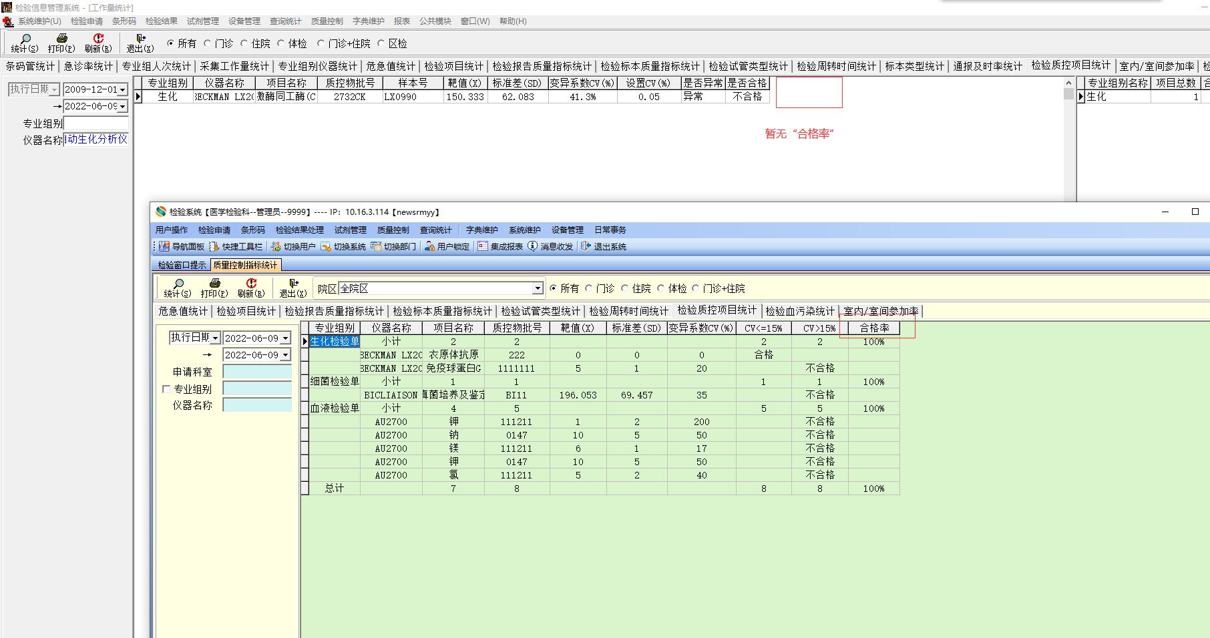This screenshot has height=638, width=1210.
Task: Open the 检验结果处理 menu
Action: pos(300,230)
